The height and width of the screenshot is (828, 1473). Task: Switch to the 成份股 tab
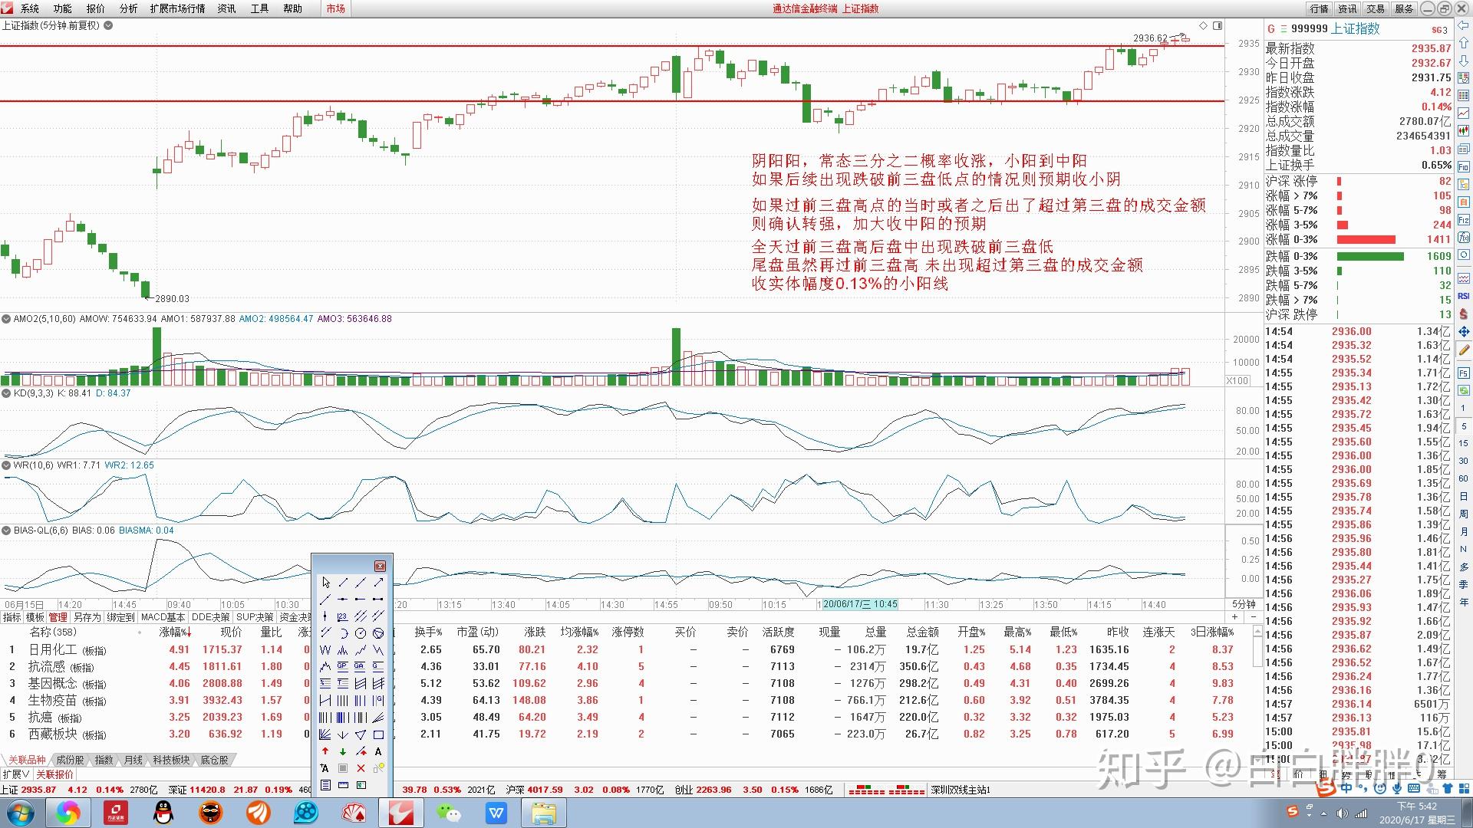point(70,760)
